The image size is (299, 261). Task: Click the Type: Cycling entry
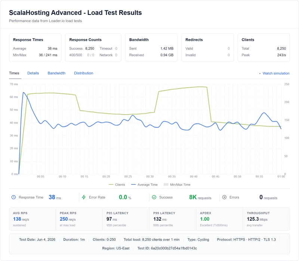198,239
